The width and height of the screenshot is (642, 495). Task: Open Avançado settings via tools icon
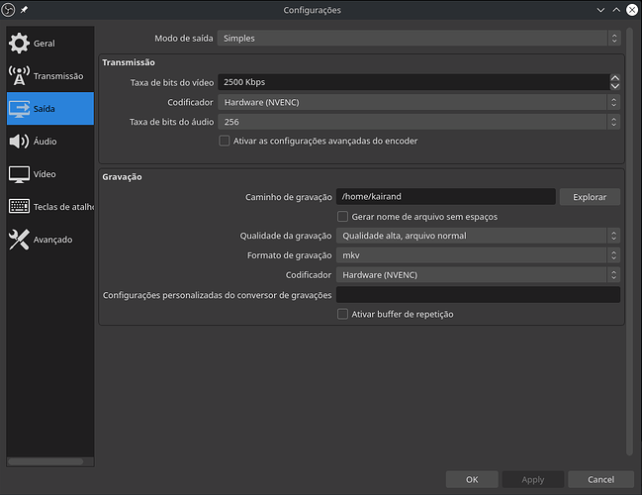(x=19, y=240)
